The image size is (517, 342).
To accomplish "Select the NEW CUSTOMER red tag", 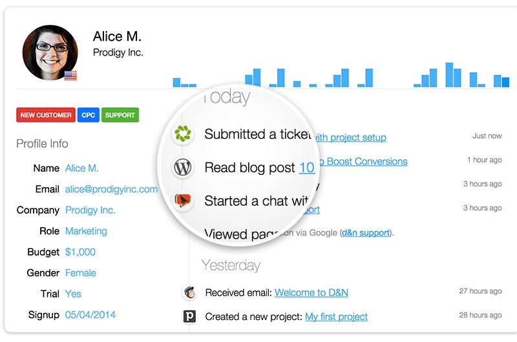I will [46, 116].
